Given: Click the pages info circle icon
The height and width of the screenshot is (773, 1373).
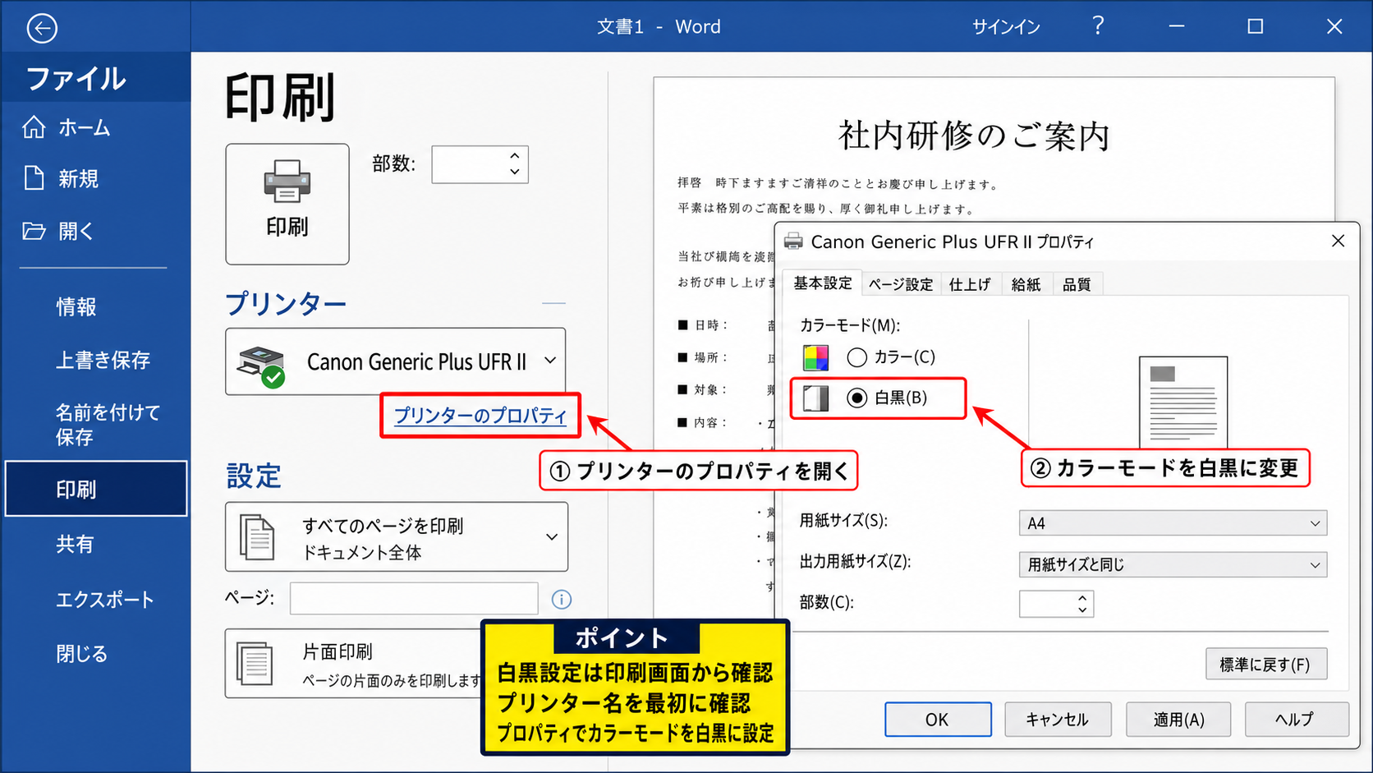Looking at the screenshot, I should pyautogui.click(x=562, y=599).
